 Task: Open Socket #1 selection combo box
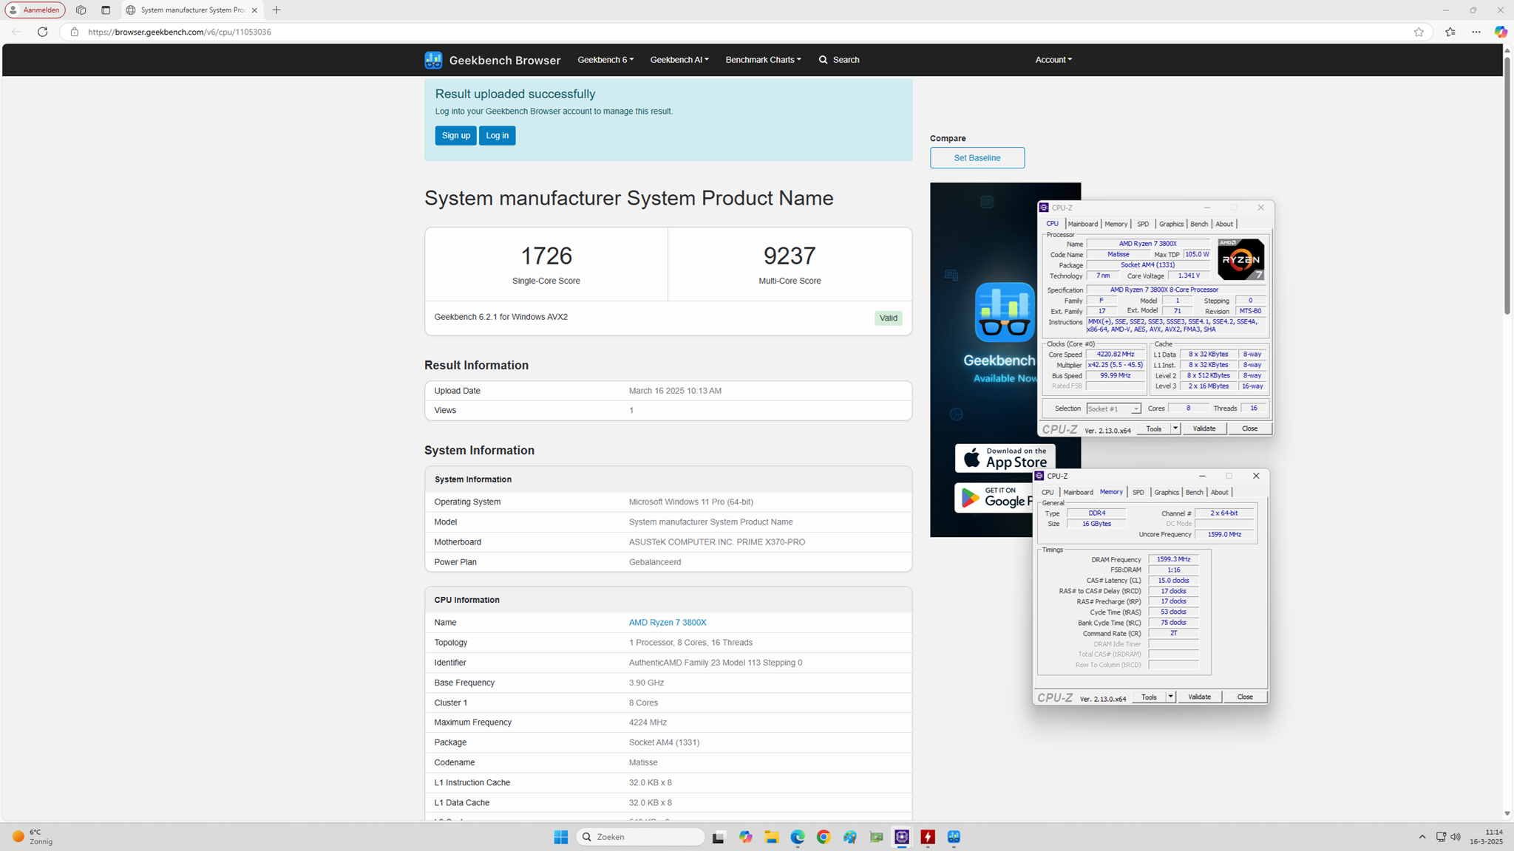pyautogui.click(x=1113, y=409)
